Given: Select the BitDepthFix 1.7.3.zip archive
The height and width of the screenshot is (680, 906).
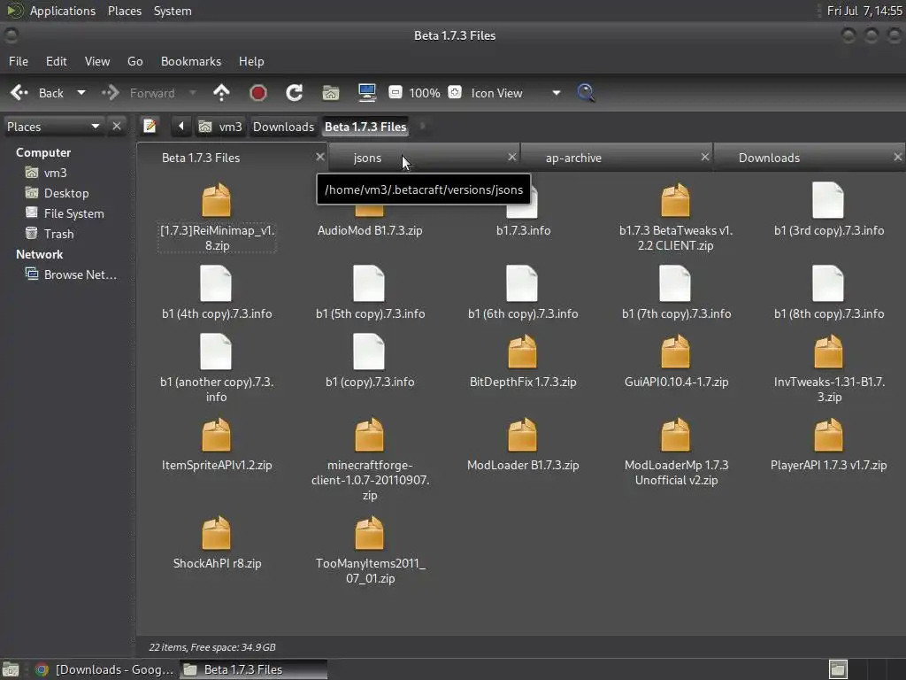Looking at the screenshot, I should (x=522, y=352).
